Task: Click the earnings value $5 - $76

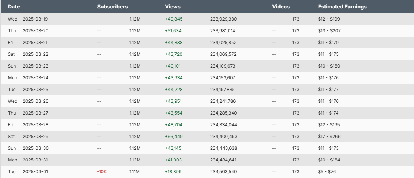Action: [x=327, y=172]
